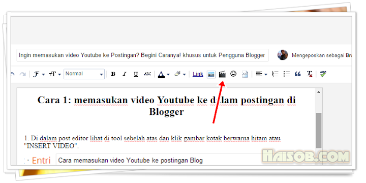Click the Insert Video clapperboard icon
The width and height of the screenshot is (366, 183).
(x=222, y=74)
